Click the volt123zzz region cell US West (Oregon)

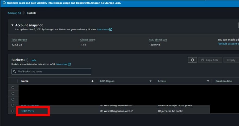(x=116, y=111)
